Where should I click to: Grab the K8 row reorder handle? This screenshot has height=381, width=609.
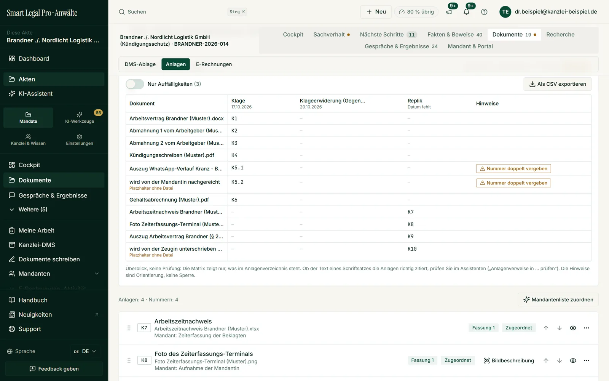tap(129, 360)
